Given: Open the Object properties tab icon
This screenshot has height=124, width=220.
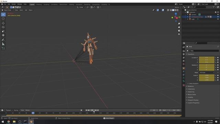Looking at the screenshot, I should [184, 68].
